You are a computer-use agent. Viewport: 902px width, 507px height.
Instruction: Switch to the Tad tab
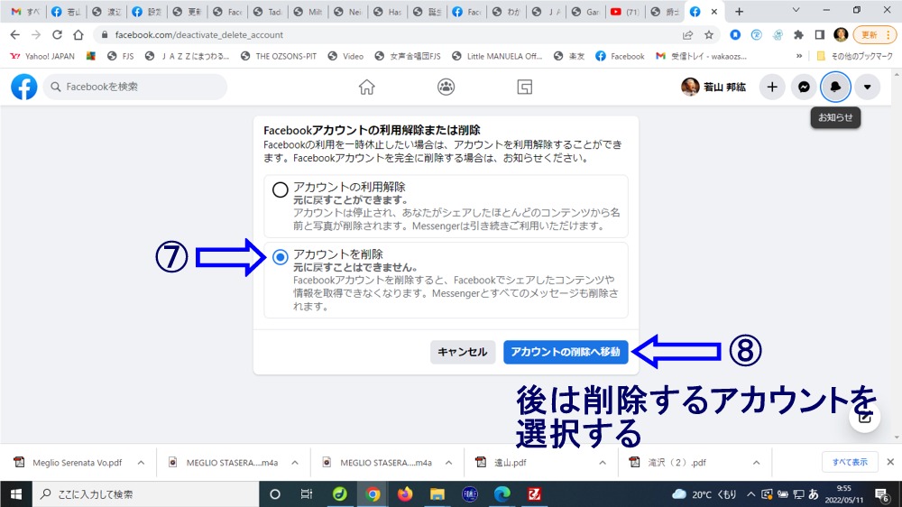[x=268, y=12]
